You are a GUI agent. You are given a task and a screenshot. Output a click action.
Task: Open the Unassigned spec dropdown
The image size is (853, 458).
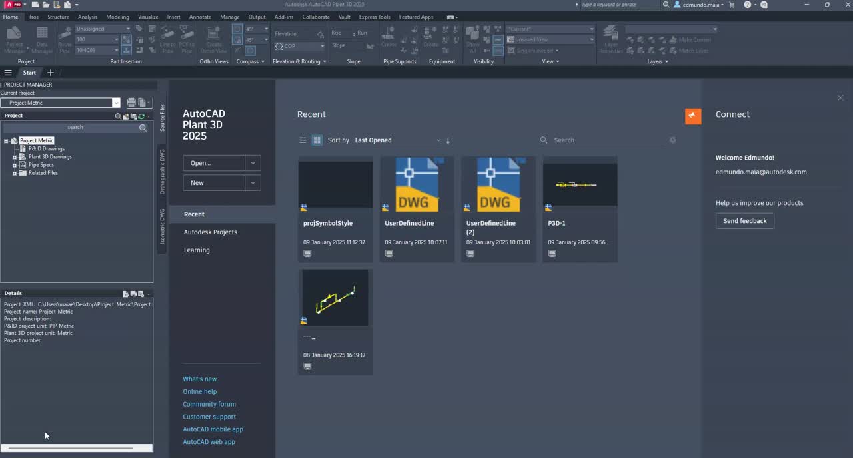[x=103, y=29]
